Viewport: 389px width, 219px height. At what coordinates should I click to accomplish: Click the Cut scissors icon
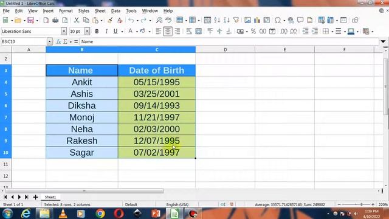click(x=77, y=20)
